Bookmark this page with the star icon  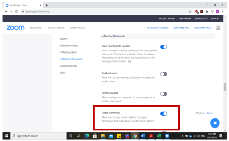(190, 11)
